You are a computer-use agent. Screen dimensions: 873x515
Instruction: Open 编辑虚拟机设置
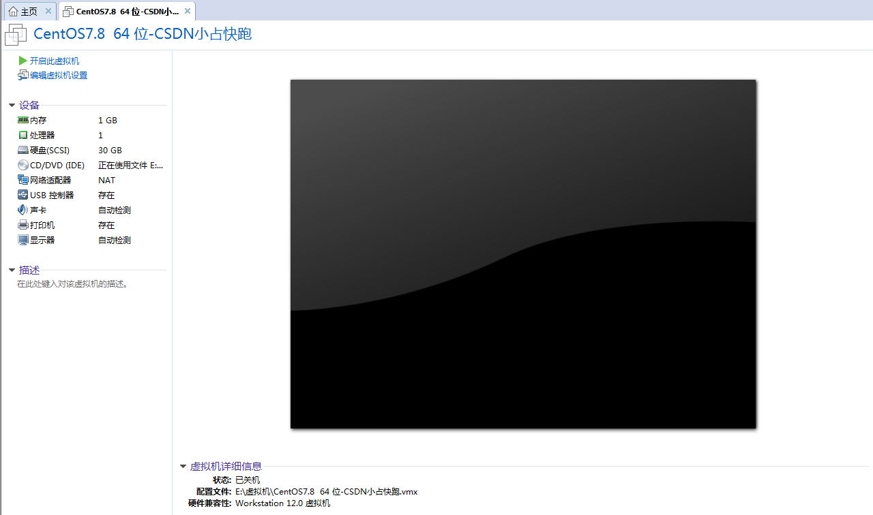[58, 75]
